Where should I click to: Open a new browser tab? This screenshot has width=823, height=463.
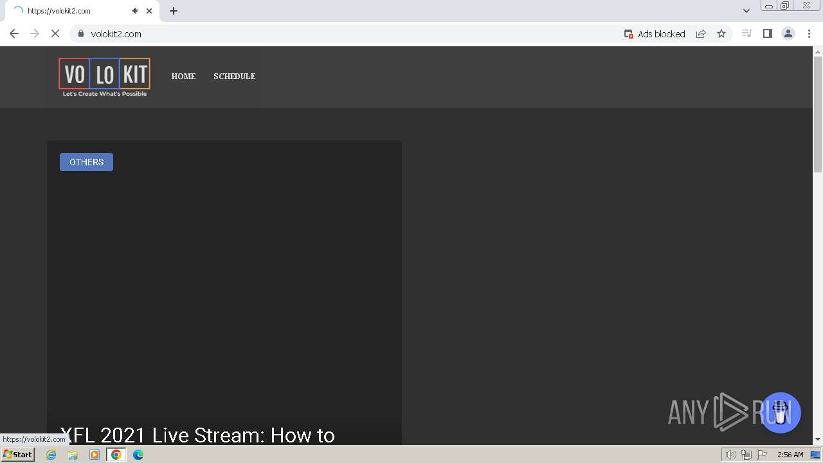click(174, 11)
